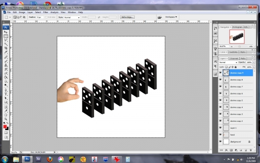Select the History Brush tool
Screen dimensions: 260x163
(6, 69)
